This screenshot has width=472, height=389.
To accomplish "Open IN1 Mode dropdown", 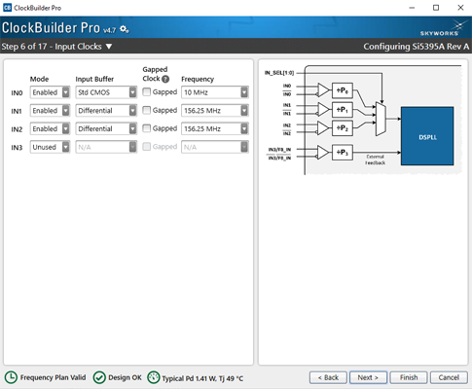I will tap(50, 111).
